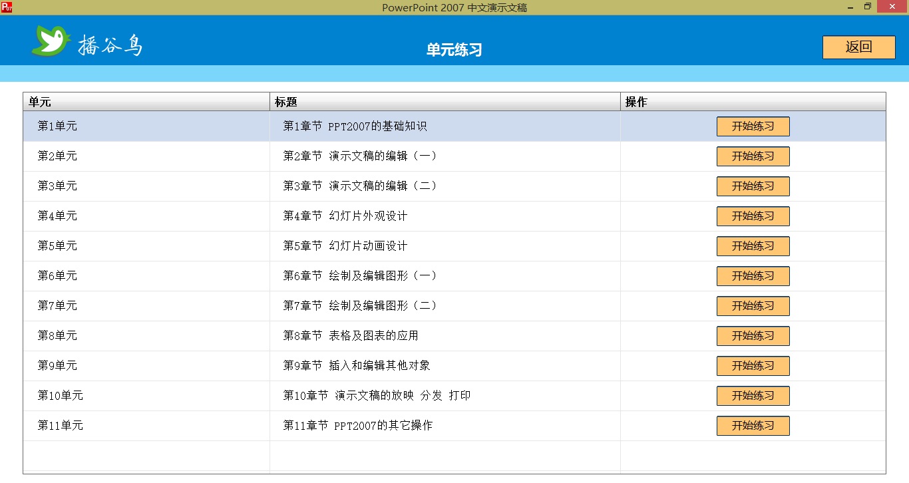
Task: Start practice for 第1单元
Action: pos(753,126)
